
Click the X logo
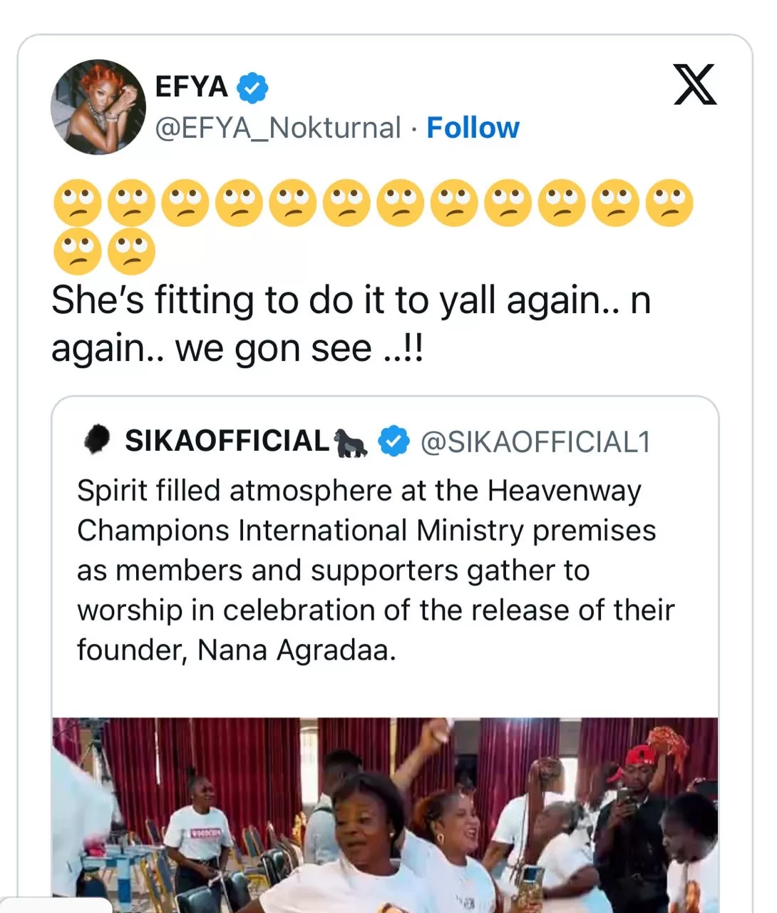(x=694, y=85)
